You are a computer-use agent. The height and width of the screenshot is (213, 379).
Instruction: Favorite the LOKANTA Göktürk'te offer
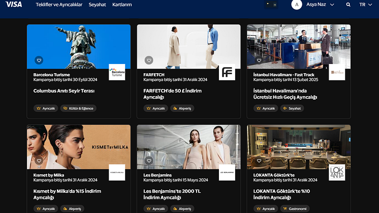point(259,161)
